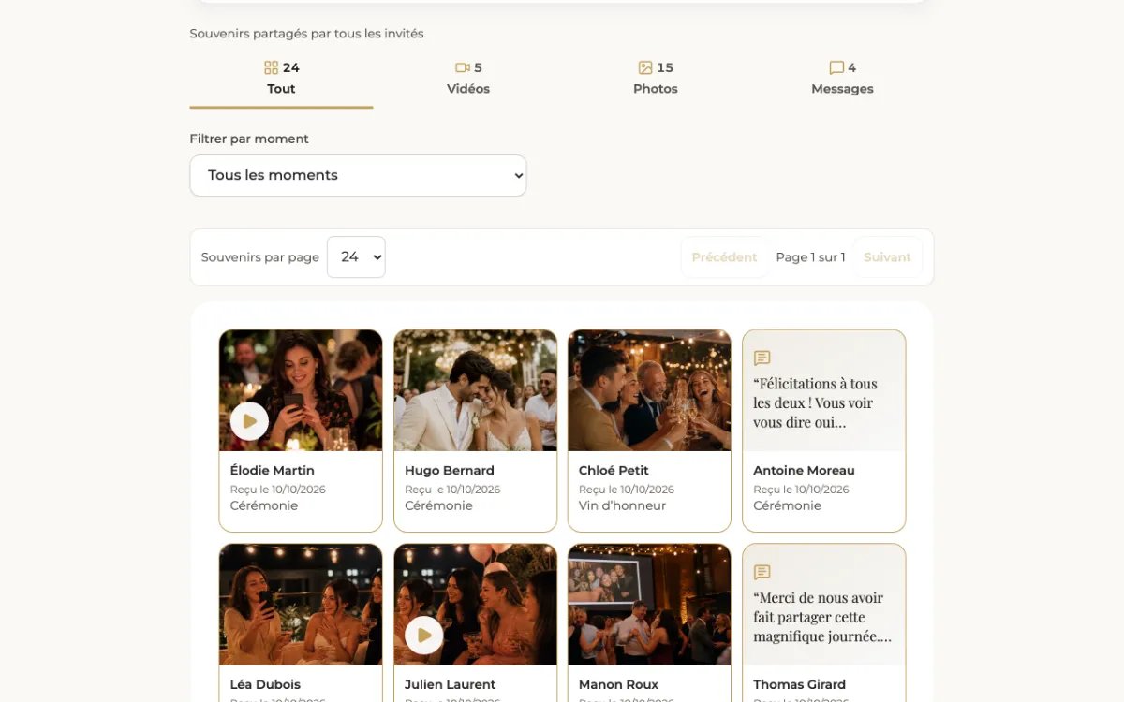Open Thomas Girard's Merci message

coord(824,605)
